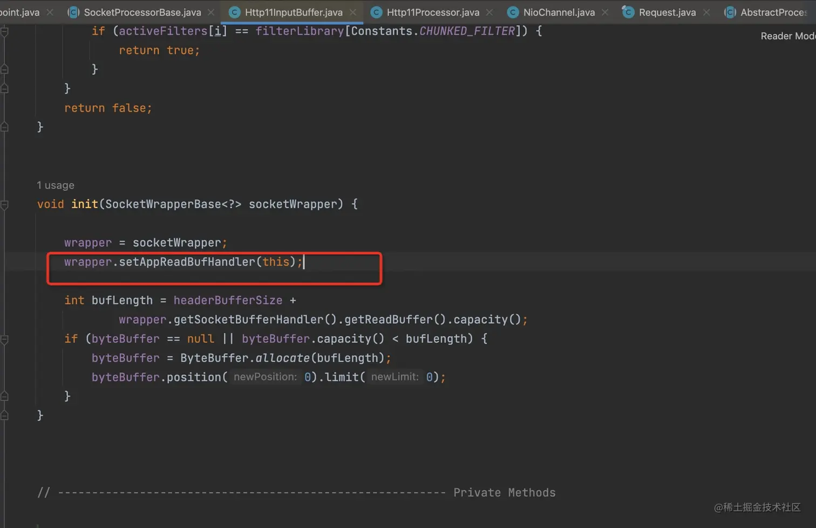Click fold end marker under 'return false;' line
816x528 pixels.
point(4,127)
